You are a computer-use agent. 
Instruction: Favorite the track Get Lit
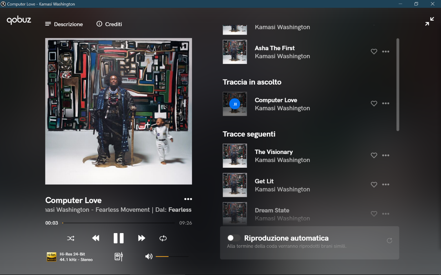[x=374, y=185]
